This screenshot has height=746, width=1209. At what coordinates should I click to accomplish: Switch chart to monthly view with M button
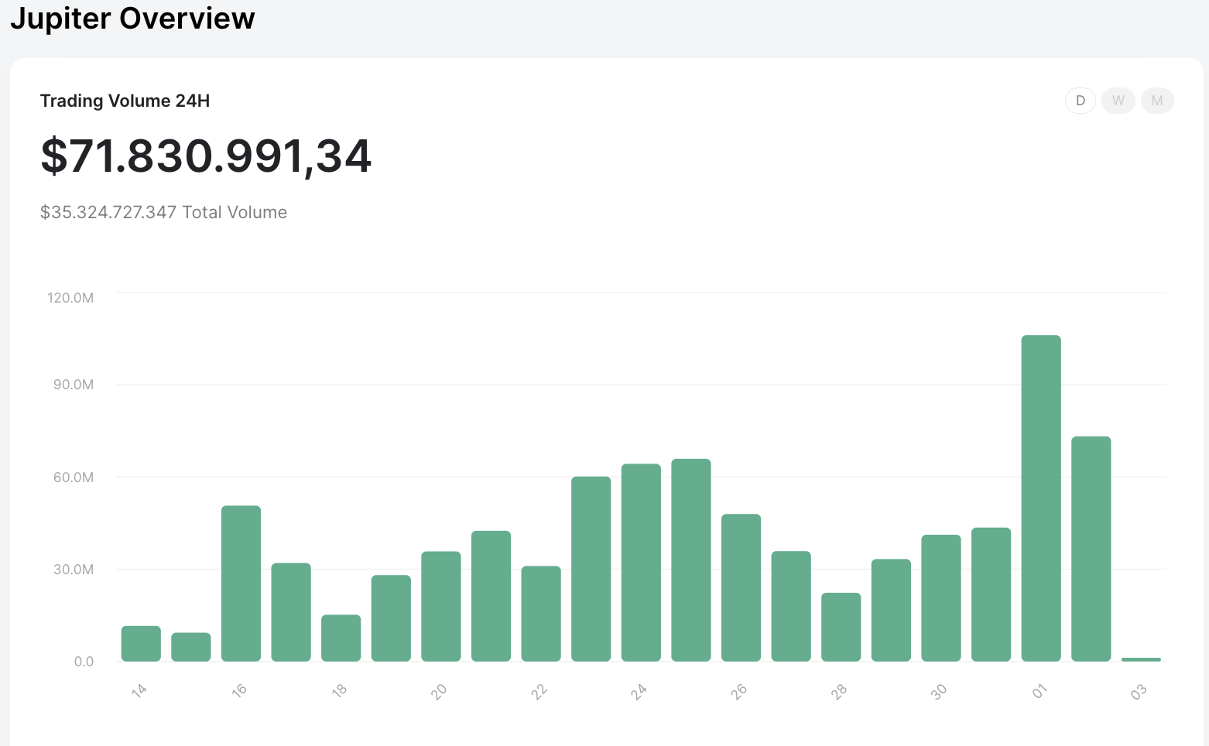coord(1157,101)
